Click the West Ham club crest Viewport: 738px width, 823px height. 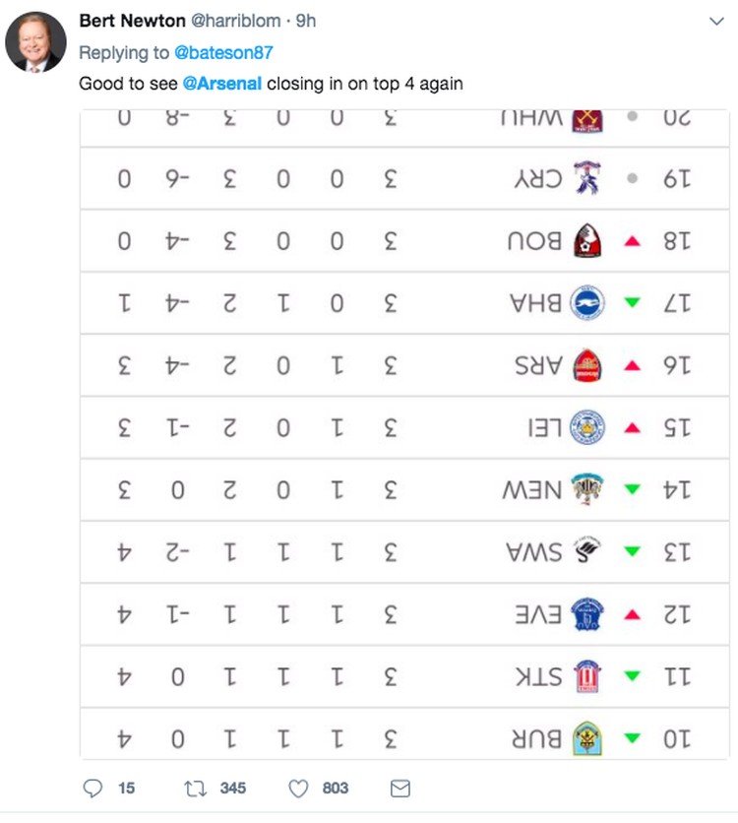tap(587, 121)
